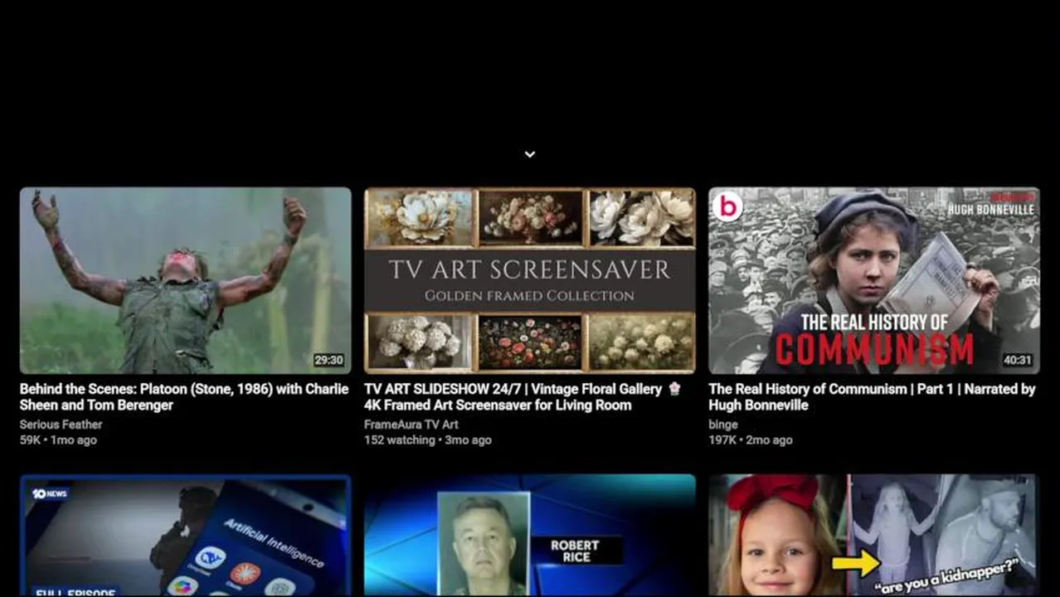Click the "Golden Framed Collection" banner text
The image size is (1060, 597).
(x=530, y=295)
